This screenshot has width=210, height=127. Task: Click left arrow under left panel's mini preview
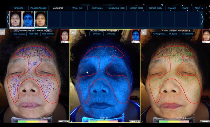click(61, 42)
